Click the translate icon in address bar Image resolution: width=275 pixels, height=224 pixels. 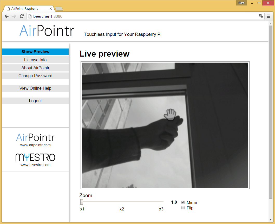261,16
